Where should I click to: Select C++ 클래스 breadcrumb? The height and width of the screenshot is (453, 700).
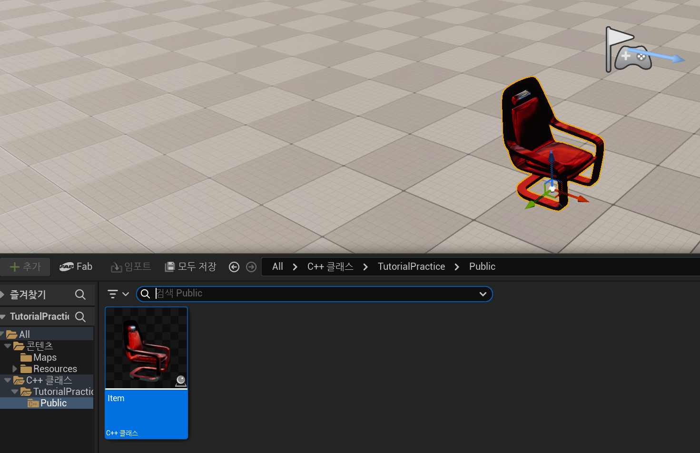pos(330,266)
